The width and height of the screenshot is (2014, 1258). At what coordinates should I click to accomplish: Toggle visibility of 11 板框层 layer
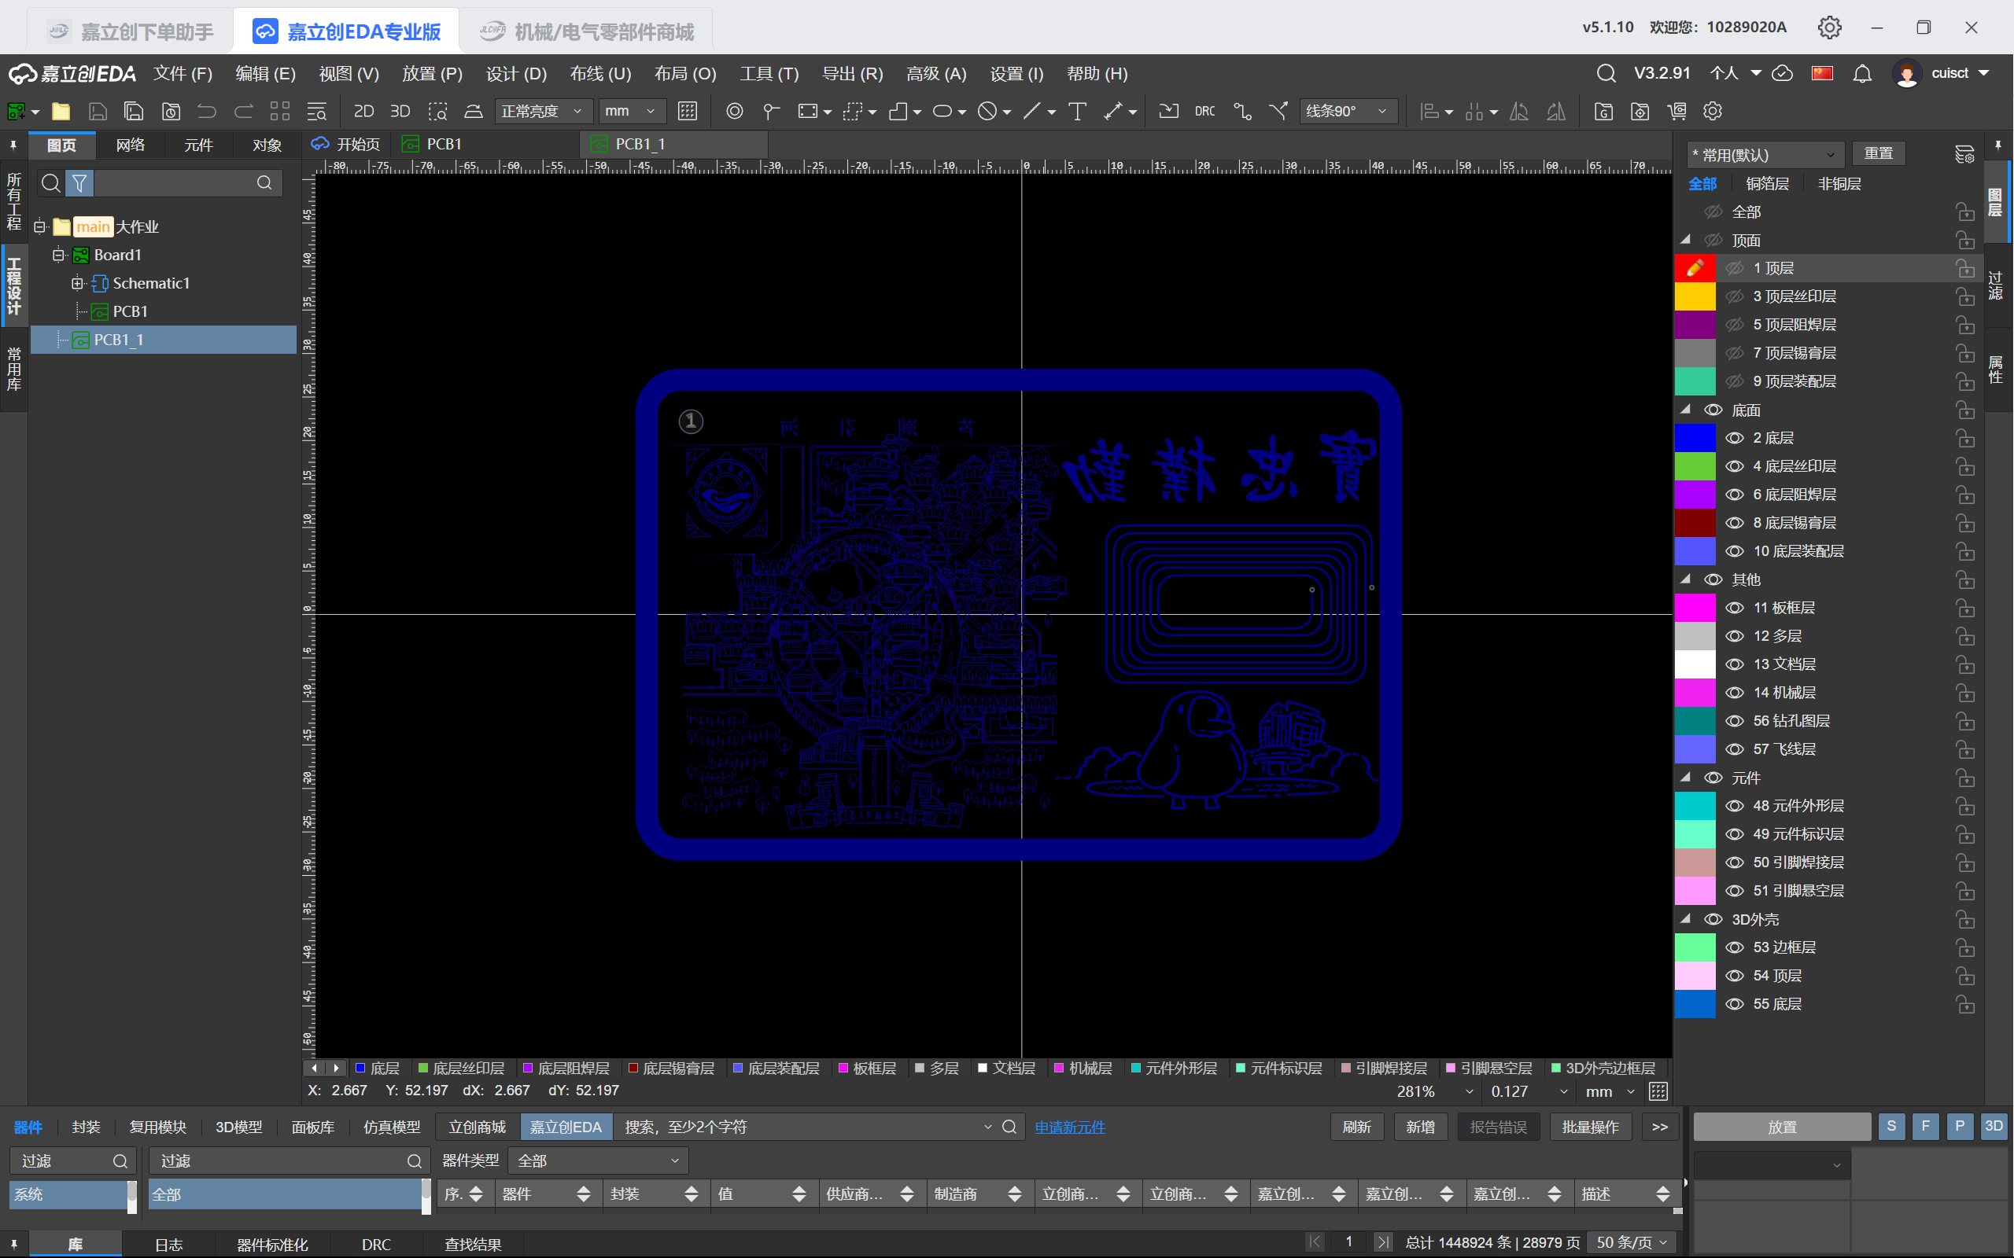tap(1735, 607)
